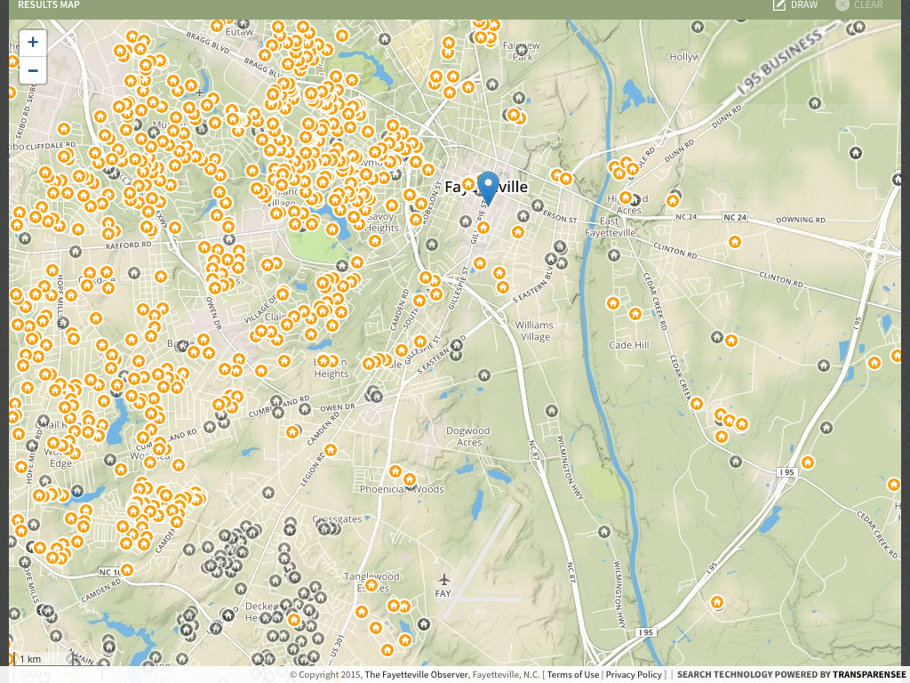The height and width of the screenshot is (683, 910).
Task: Open the Terms of Use link
Action: (573, 674)
